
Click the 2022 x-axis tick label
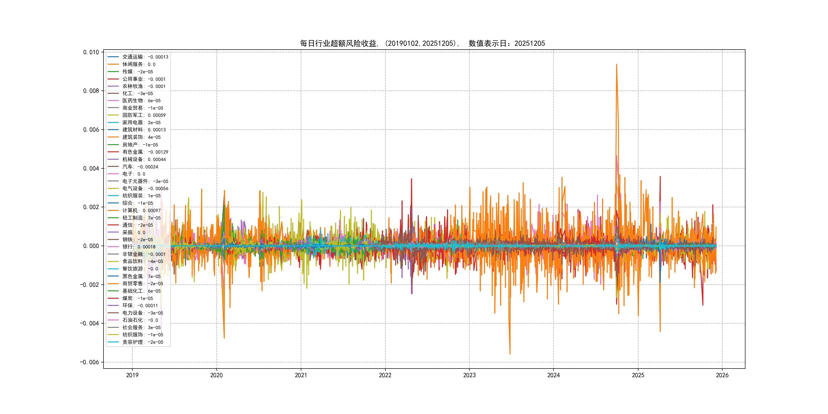[385, 375]
